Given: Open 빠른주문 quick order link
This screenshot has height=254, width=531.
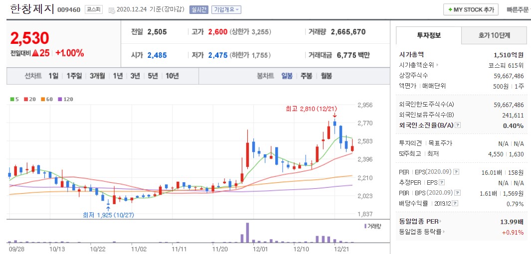Looking at the screenshot, I should coord(518,10).
